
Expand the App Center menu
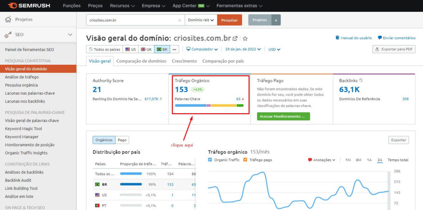coord(192,6)
